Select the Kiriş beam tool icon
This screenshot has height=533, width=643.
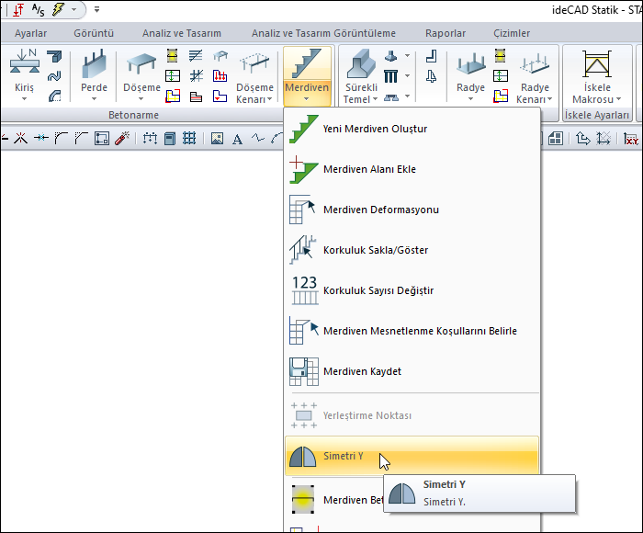(x=25, y=62)
